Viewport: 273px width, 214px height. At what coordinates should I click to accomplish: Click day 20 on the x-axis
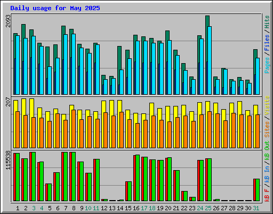[x=168, y=208]
